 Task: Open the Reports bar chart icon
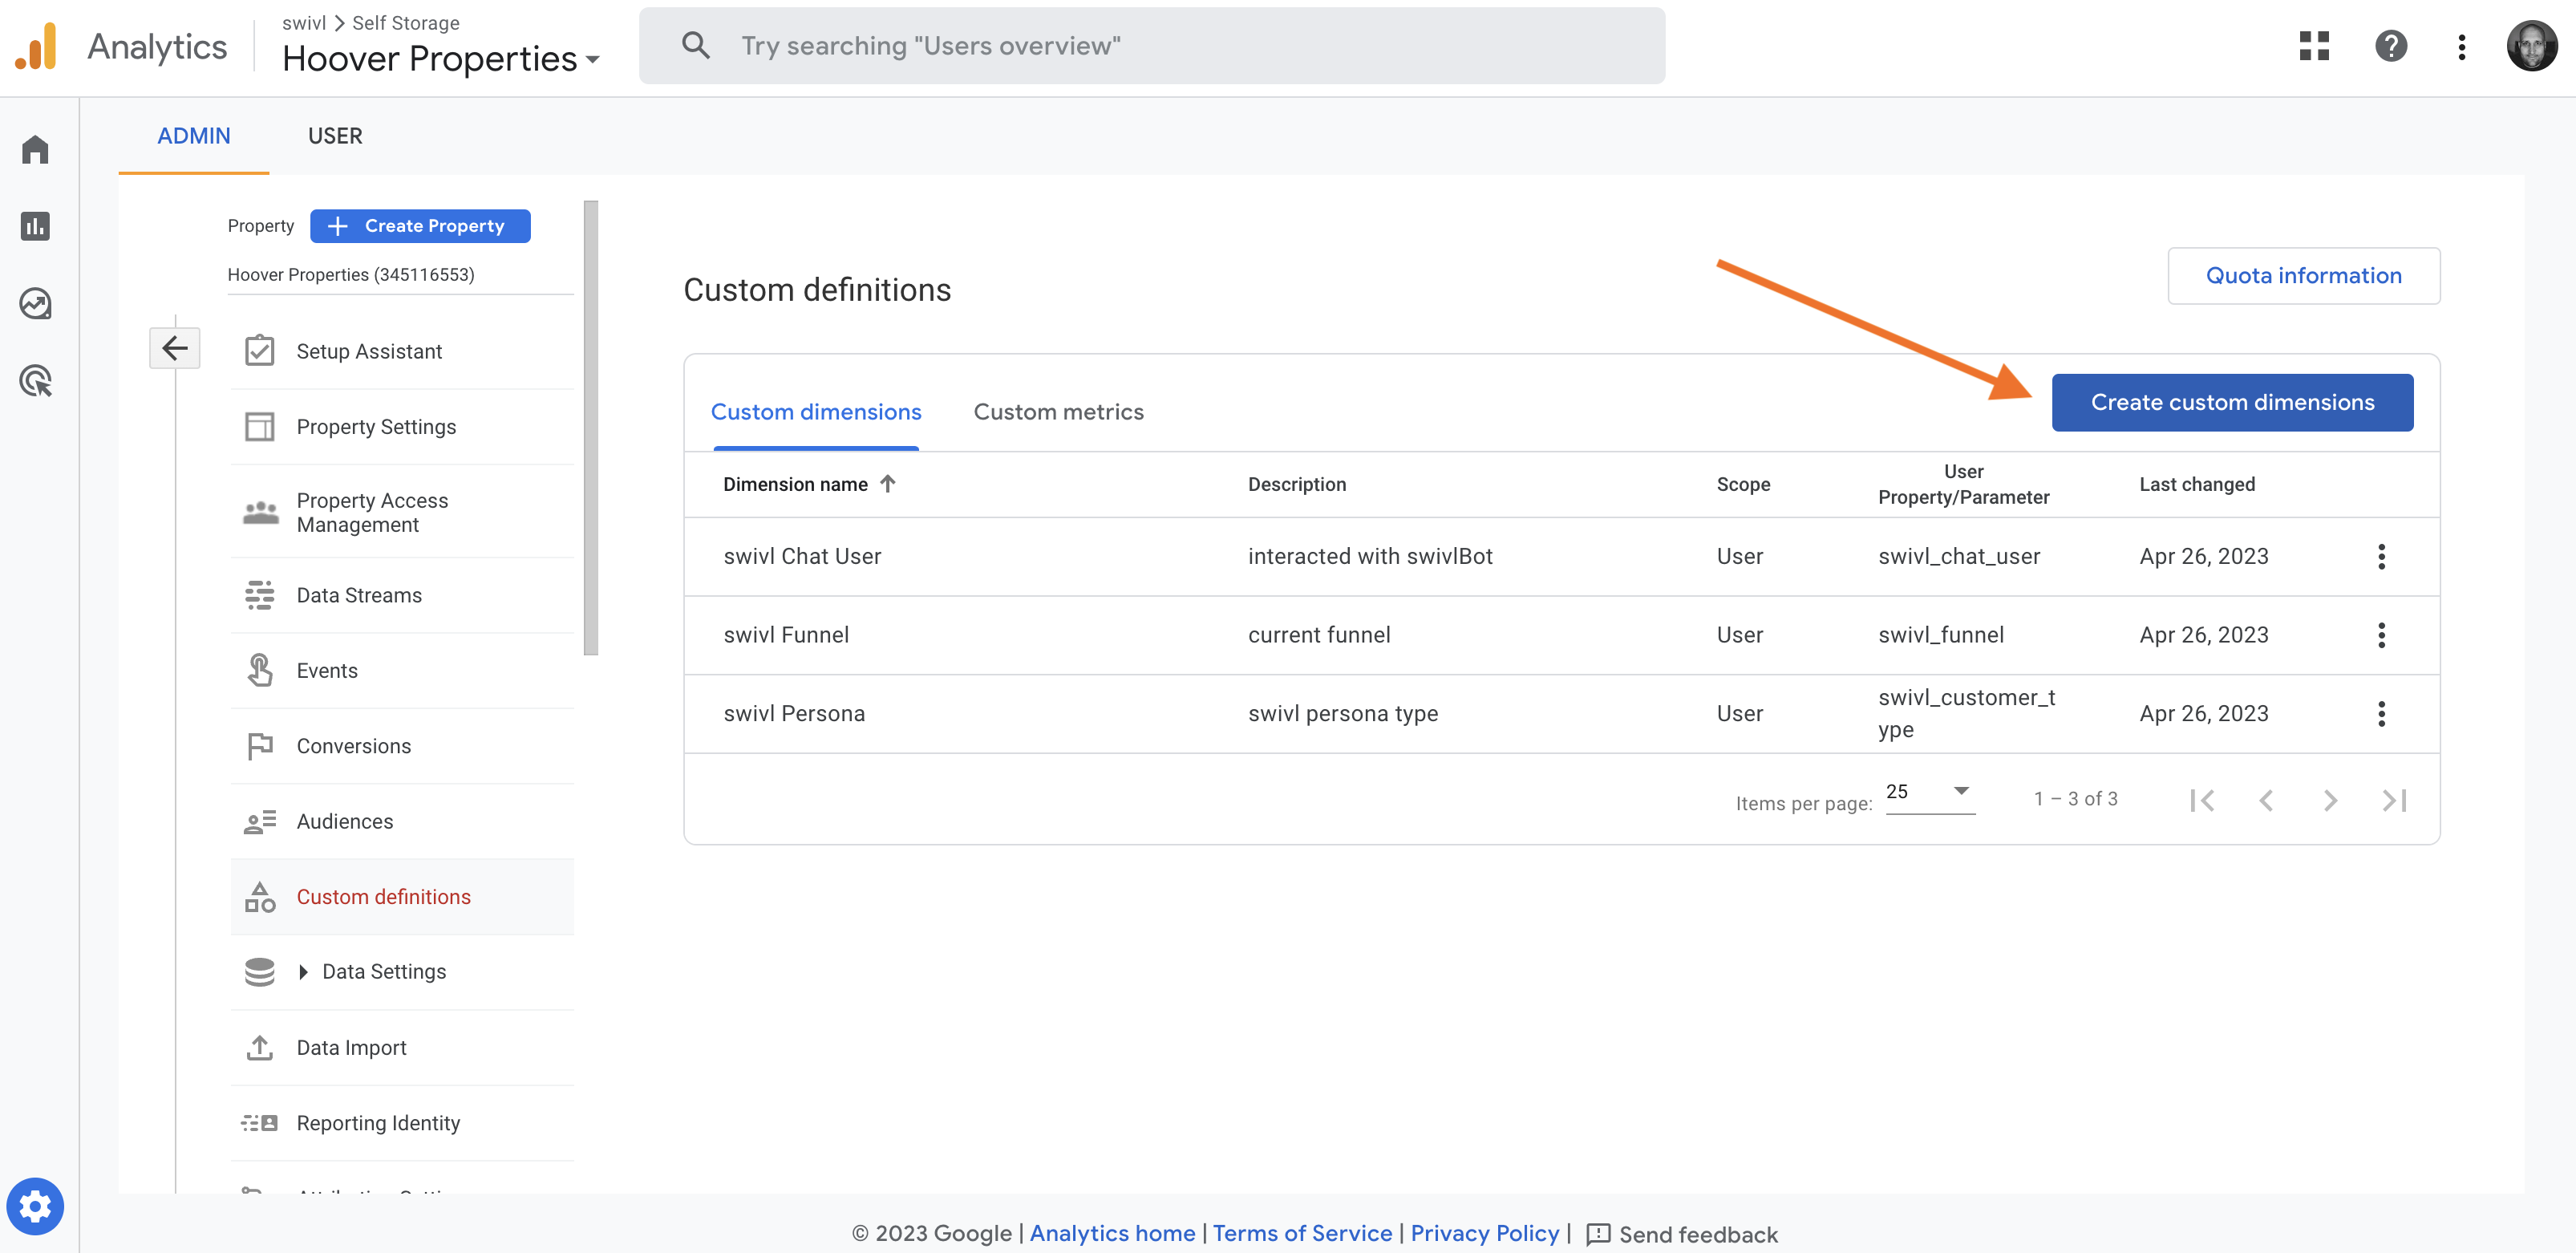(35, 226)
